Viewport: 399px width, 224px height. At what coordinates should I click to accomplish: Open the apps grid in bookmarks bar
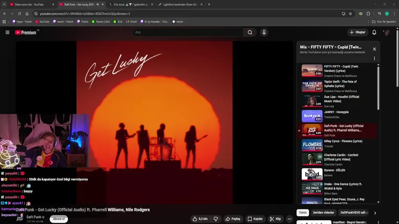point(4,21)
